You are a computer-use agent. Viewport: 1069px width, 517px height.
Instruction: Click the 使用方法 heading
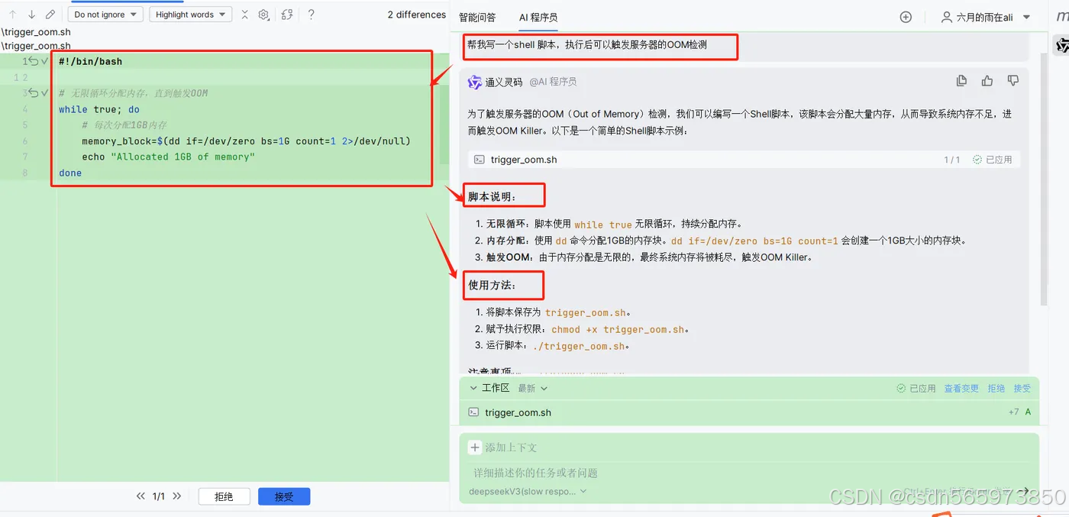click(x=492, y=285)
